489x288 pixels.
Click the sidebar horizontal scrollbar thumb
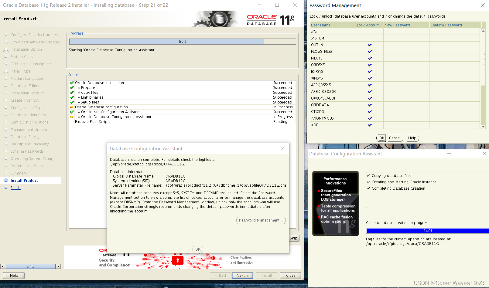(30, 266)
